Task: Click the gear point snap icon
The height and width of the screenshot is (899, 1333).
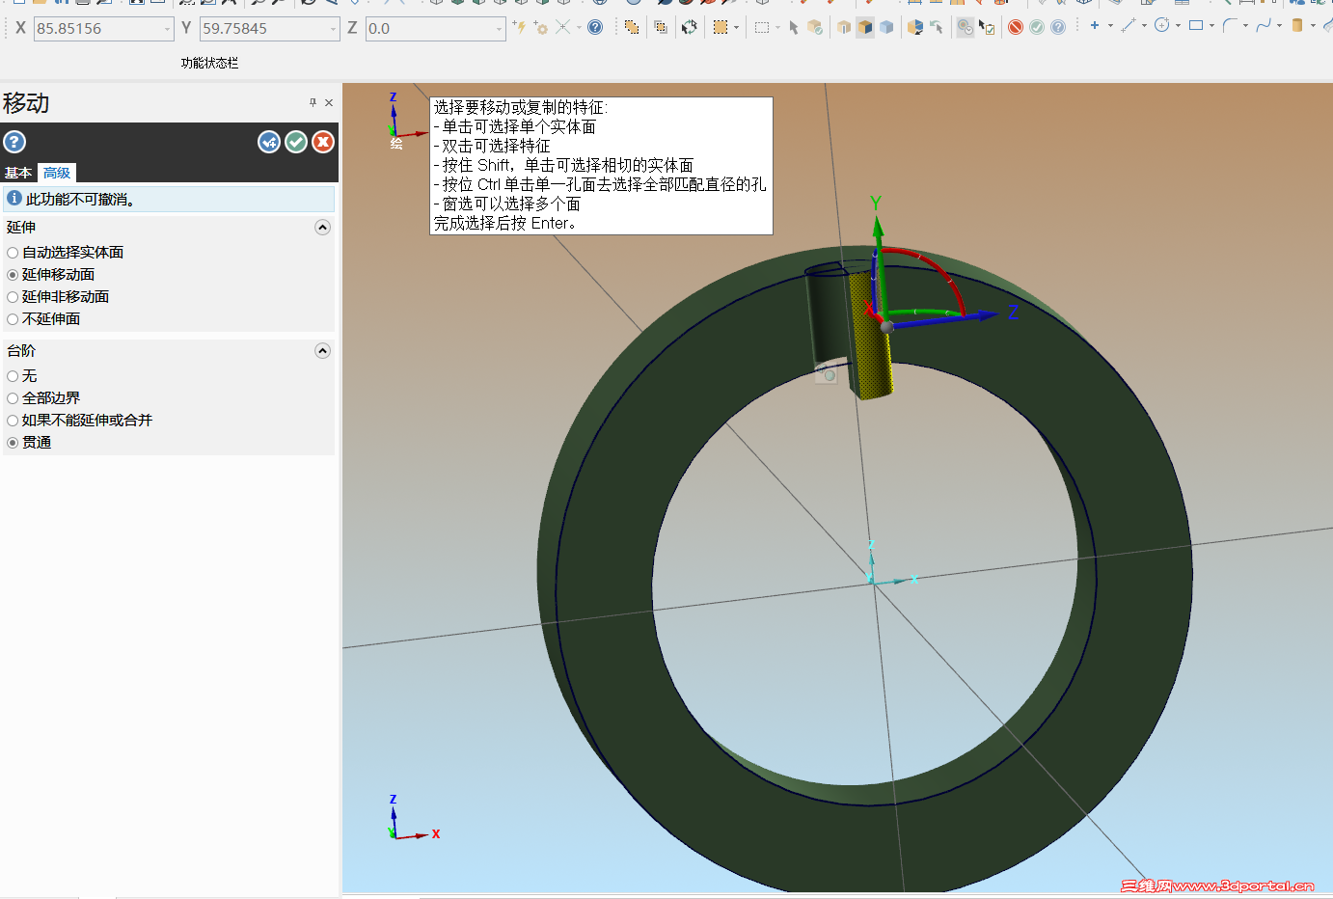Action: click(541, 27)
